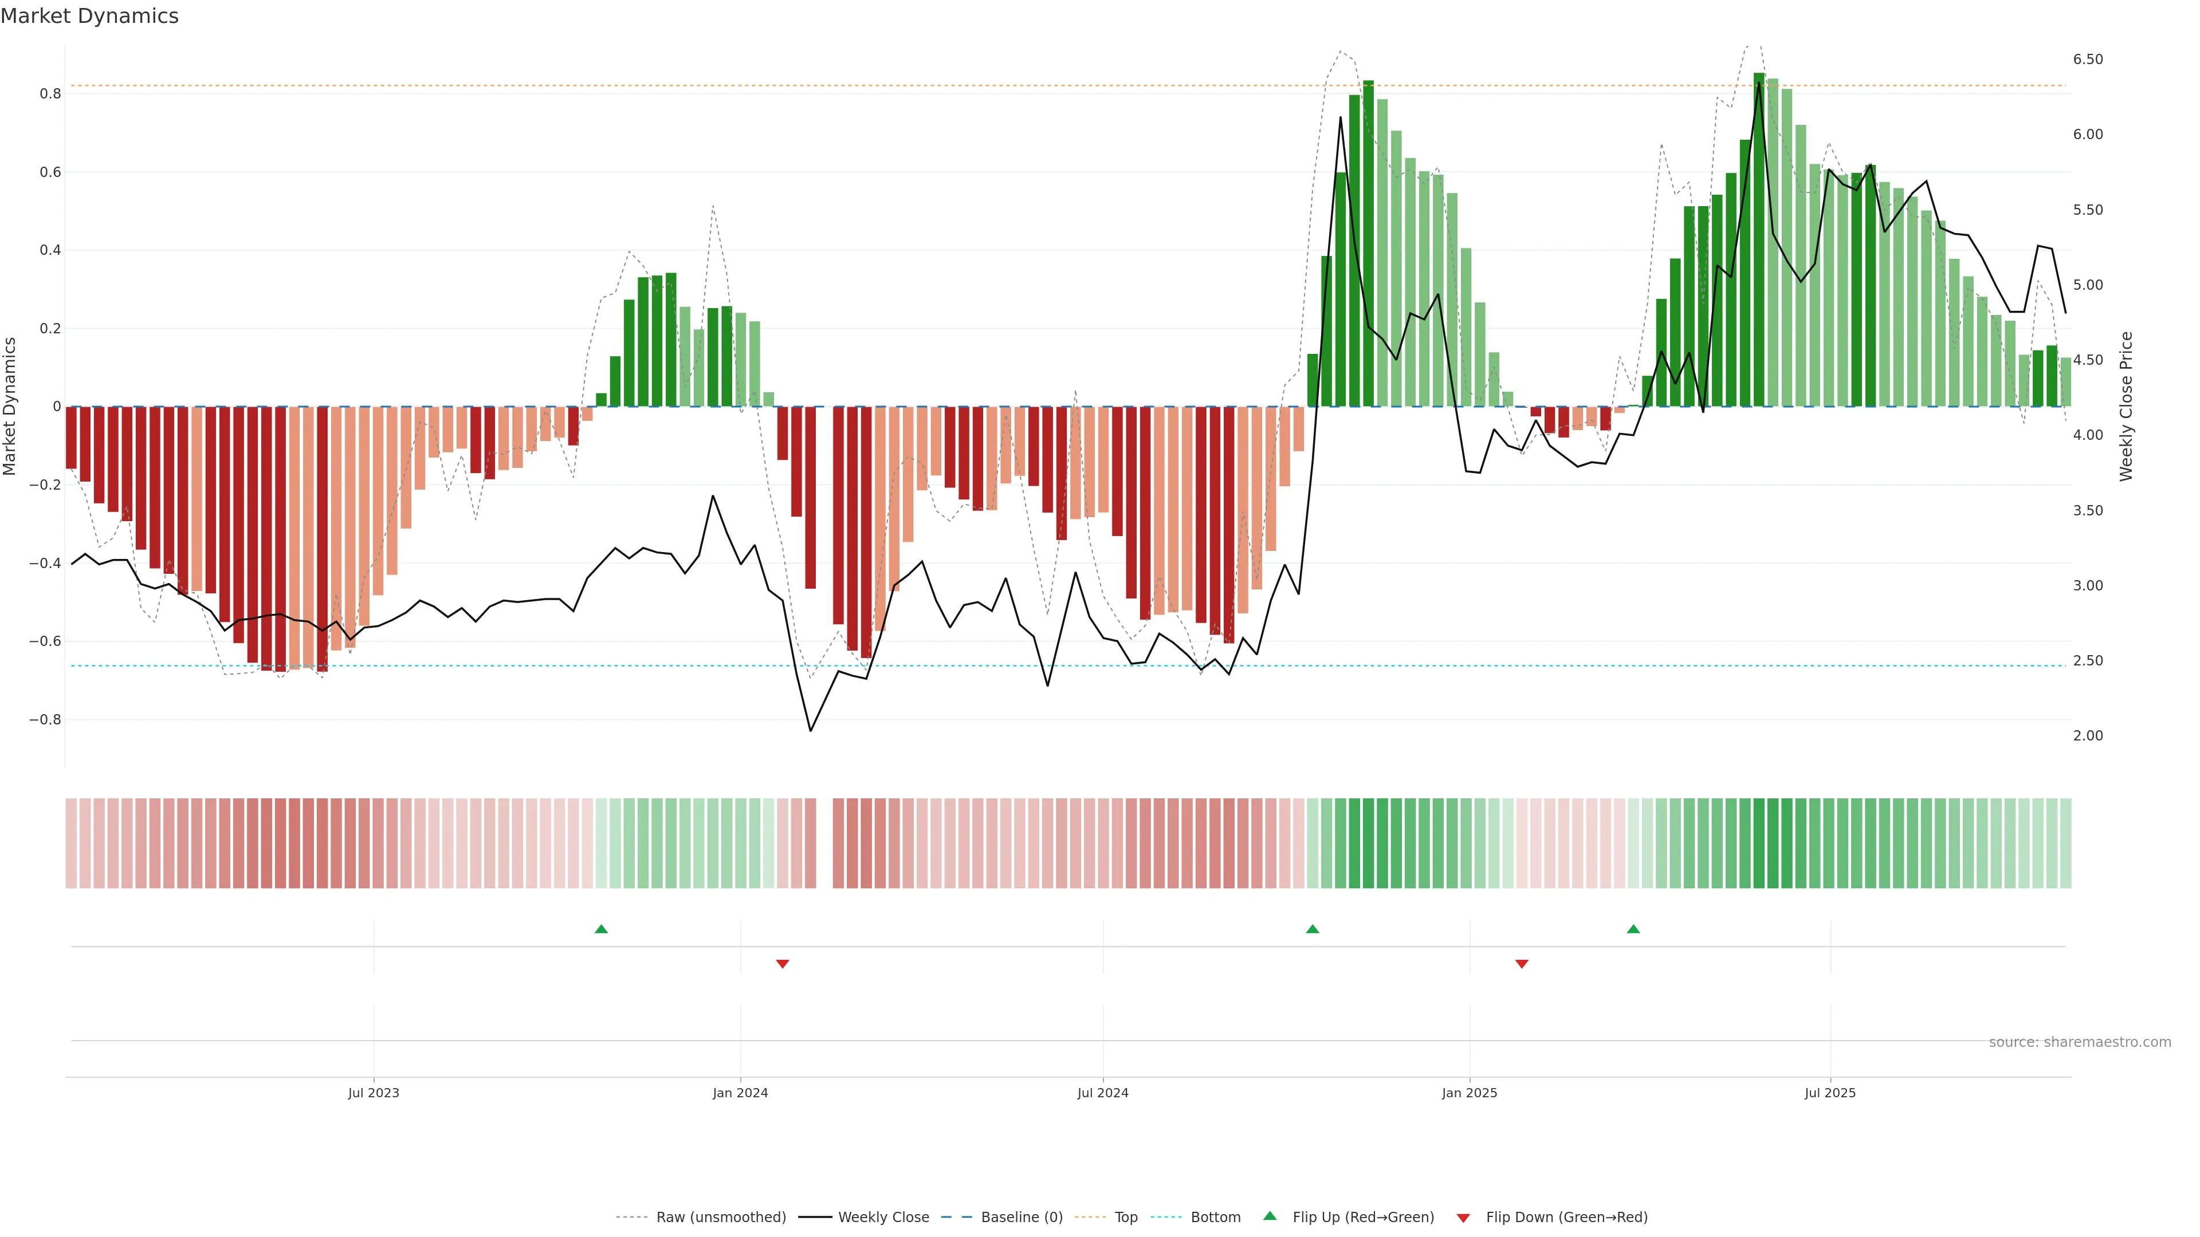Click the source: sharemaestro.com text
This screenshot has height=1237, width=2200.
tap(2080, 1042)
